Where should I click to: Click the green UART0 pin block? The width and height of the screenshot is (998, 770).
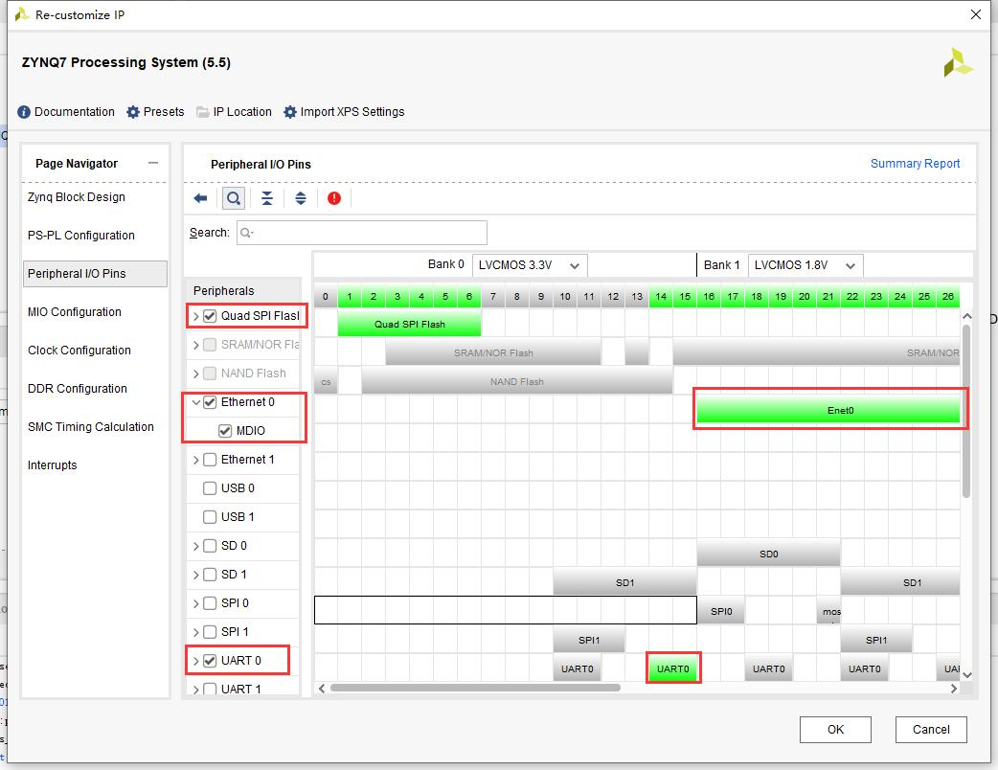(672, 668)
